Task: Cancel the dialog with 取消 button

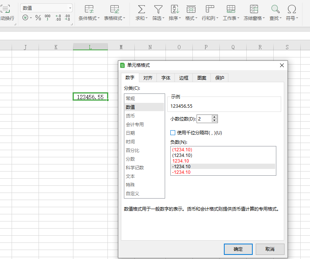Action: coord(270,249)
